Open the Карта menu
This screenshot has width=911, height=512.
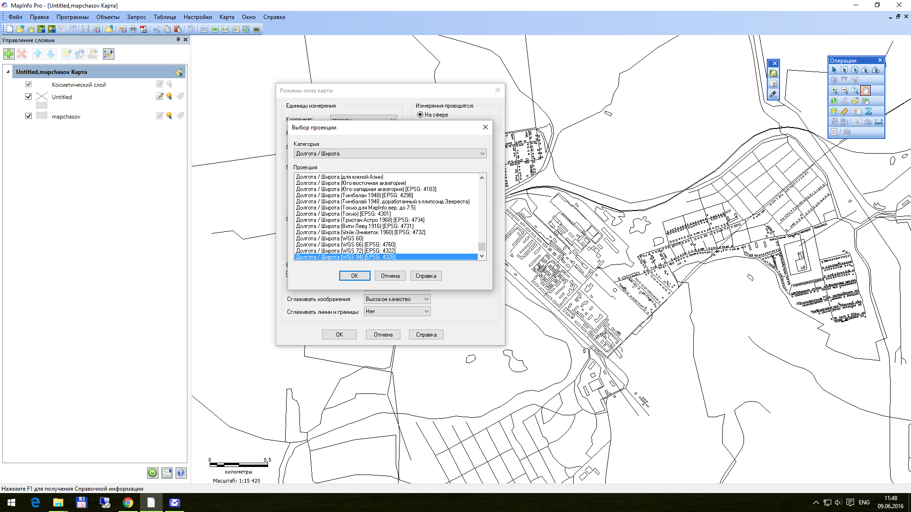tap(227, 17)
